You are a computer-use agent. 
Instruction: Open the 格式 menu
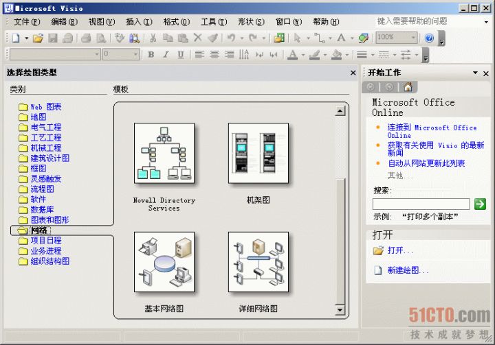[177, 22]
